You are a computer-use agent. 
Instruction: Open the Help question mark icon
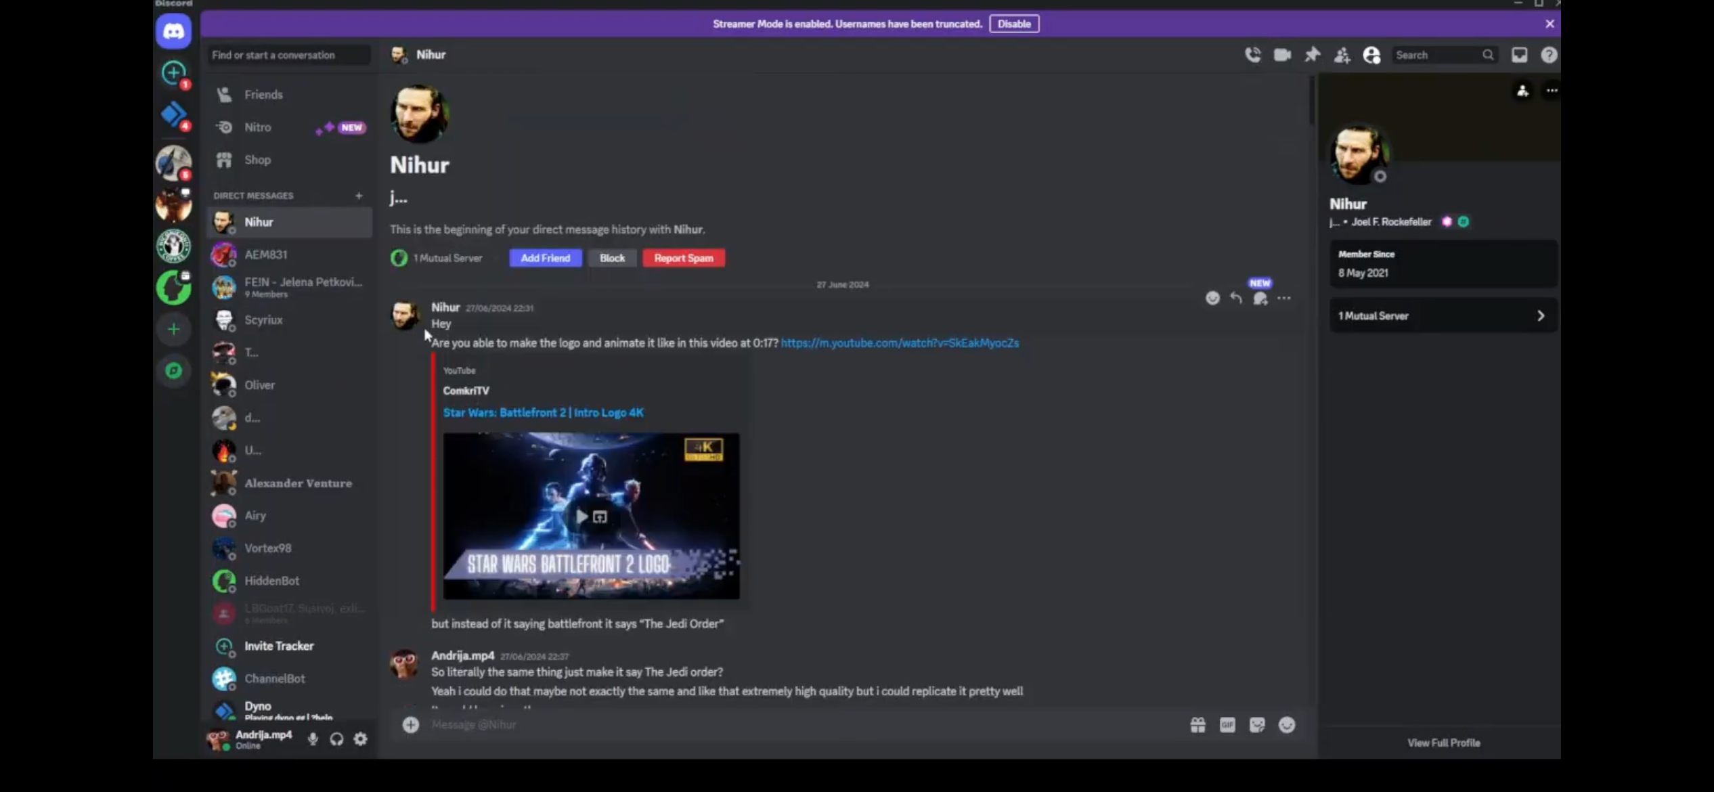(1549, 55)
